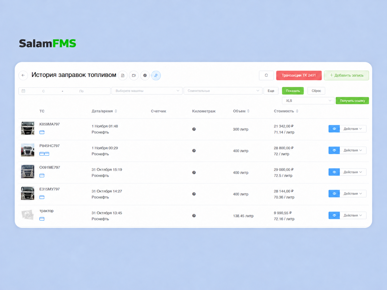
Task: Open the document icon beside the title
Action: [x=123, y=76]
